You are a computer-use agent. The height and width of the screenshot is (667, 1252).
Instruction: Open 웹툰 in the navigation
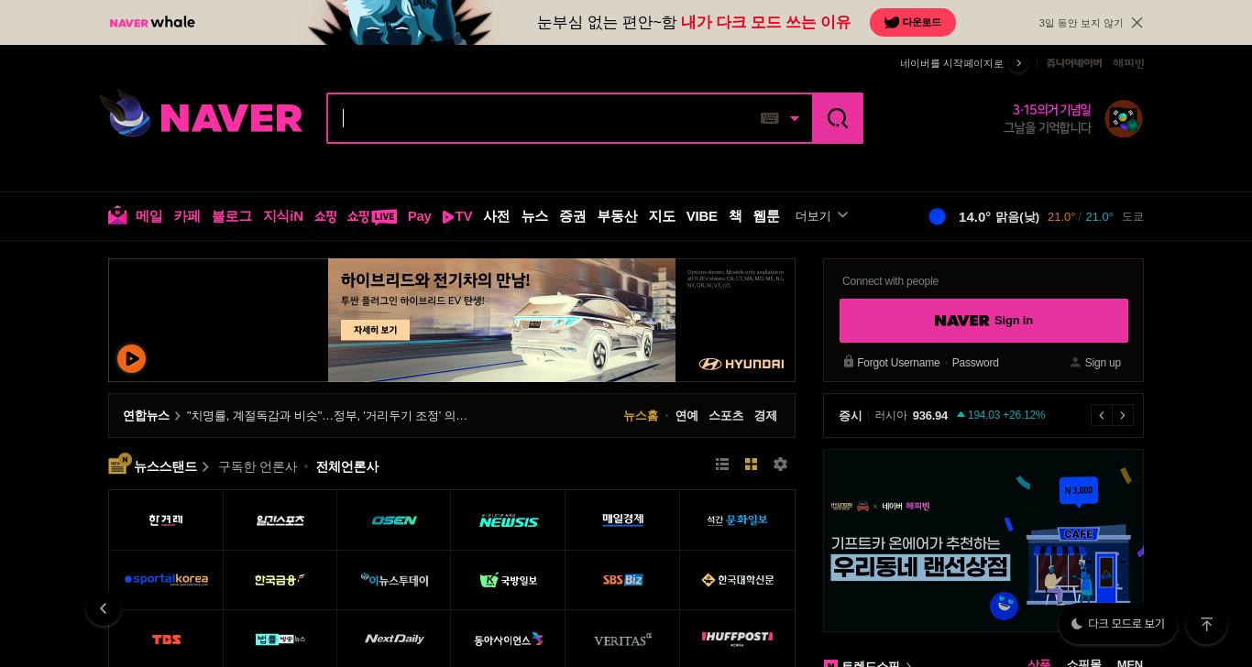pos(766,216)
